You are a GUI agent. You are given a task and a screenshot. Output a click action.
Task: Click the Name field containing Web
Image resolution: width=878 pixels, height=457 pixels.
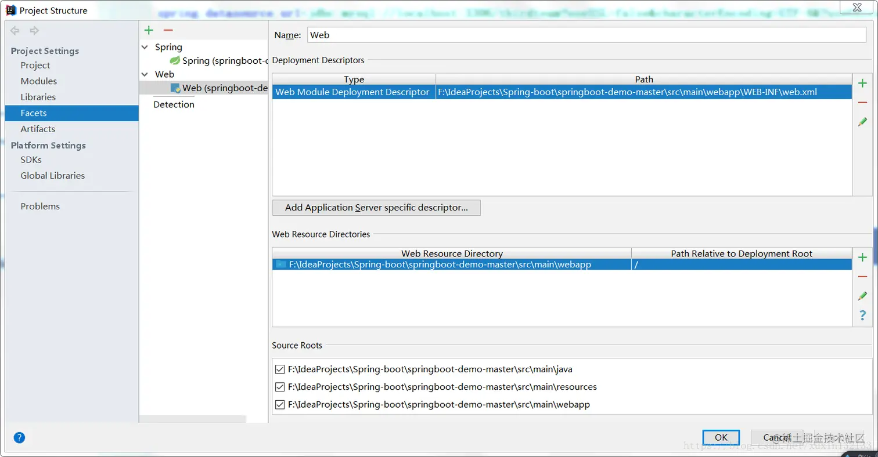click(x=586, y=35)
